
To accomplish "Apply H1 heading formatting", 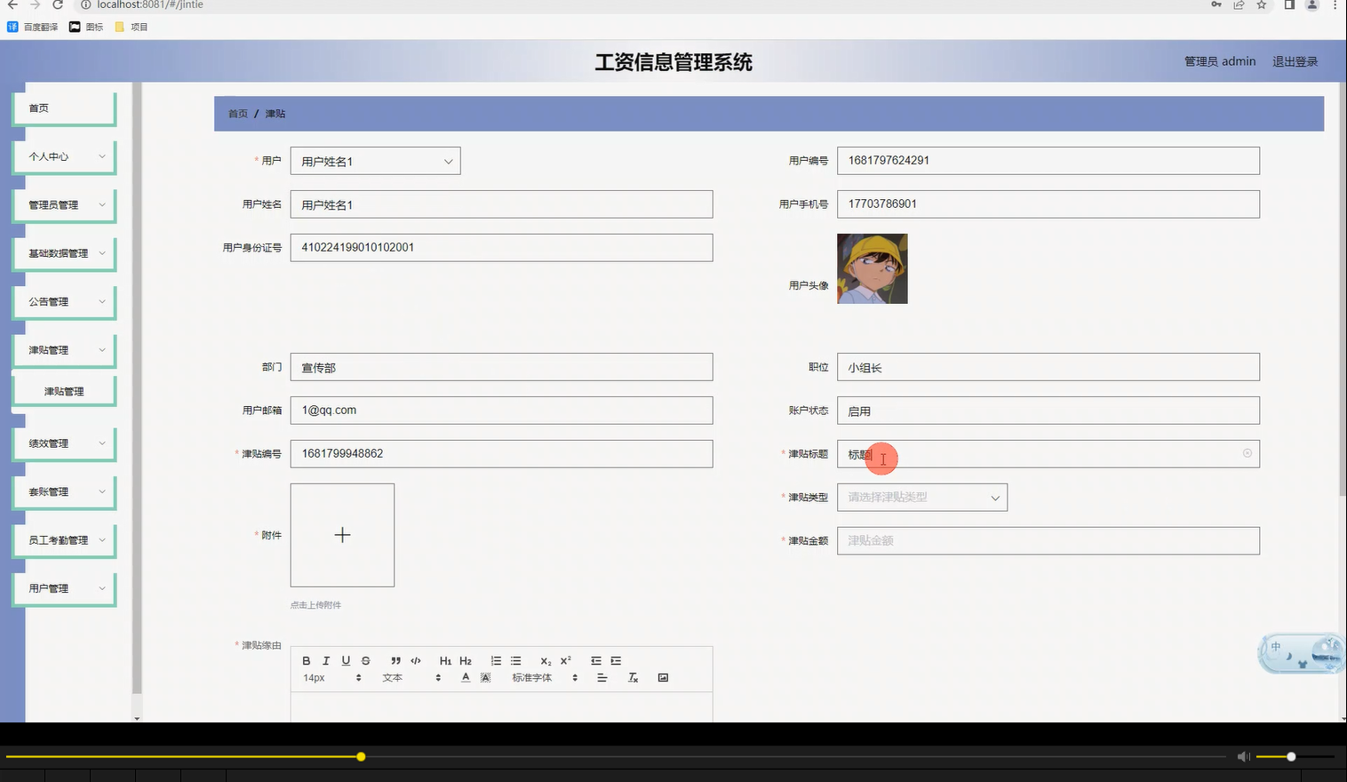I will coord(446,660).
